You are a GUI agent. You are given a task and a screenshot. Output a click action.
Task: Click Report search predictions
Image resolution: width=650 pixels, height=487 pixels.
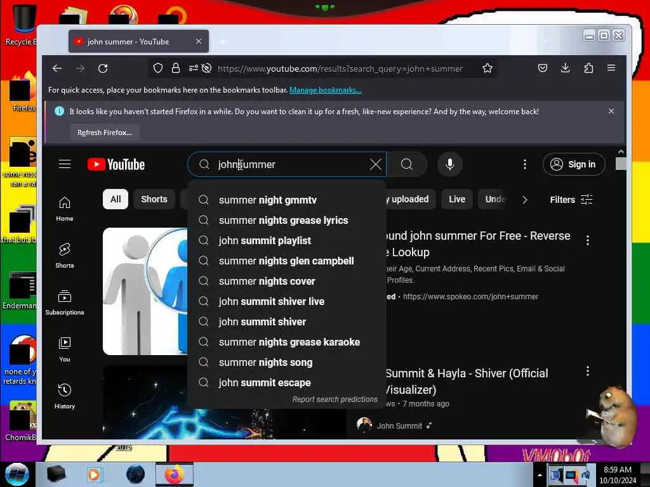tap(335, 399)
